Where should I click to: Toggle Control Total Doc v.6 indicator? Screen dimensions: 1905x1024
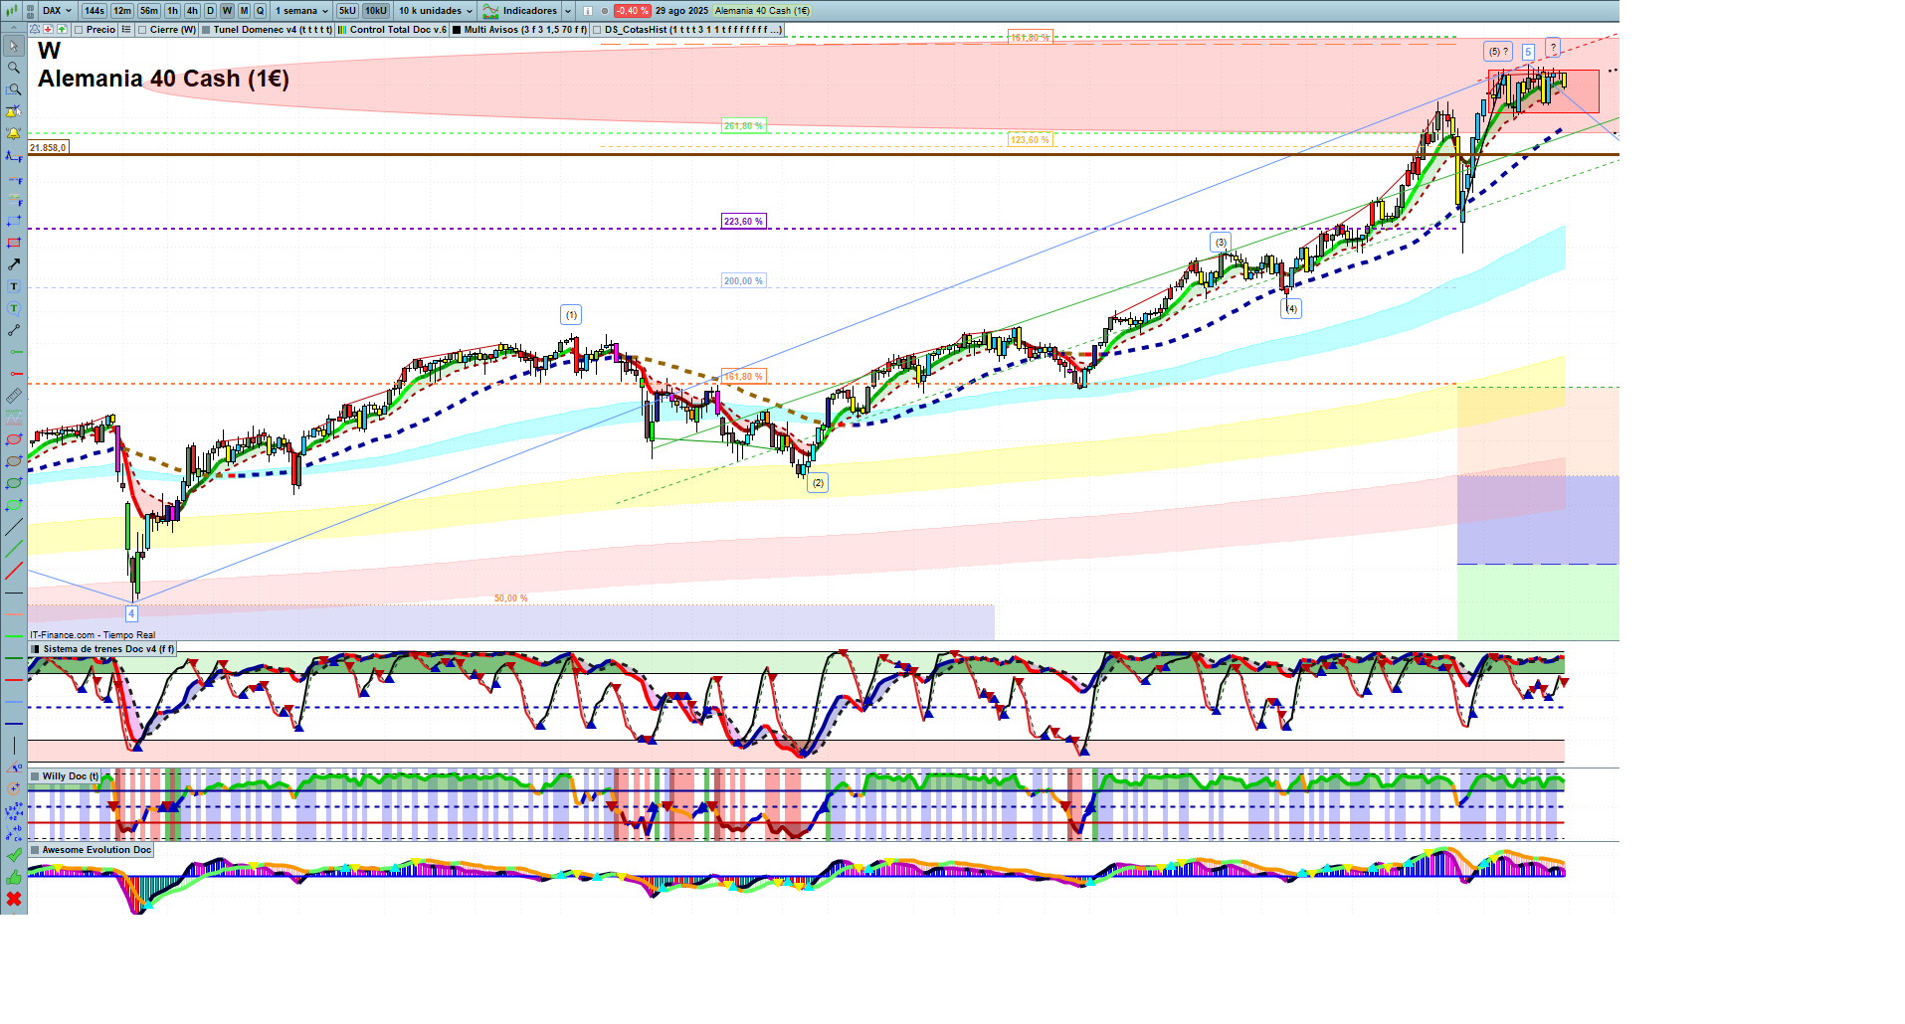tap(342, 30)
